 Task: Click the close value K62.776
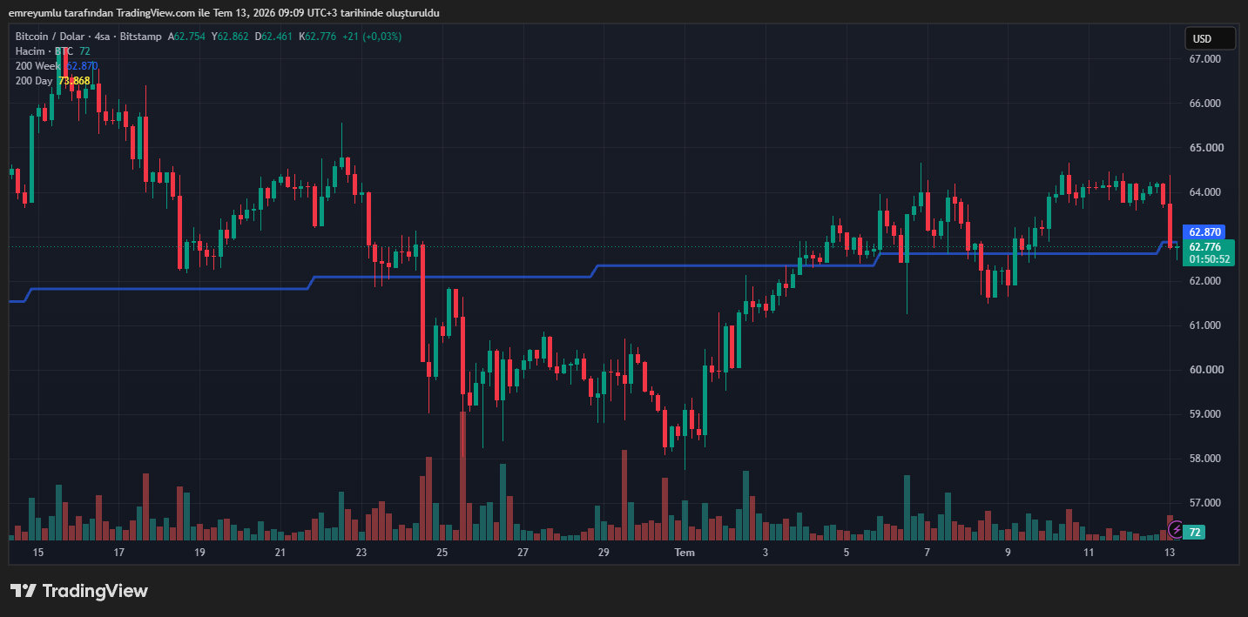coord(317,37)
